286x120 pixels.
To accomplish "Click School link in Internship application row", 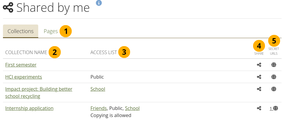I will tap(132, 108).
